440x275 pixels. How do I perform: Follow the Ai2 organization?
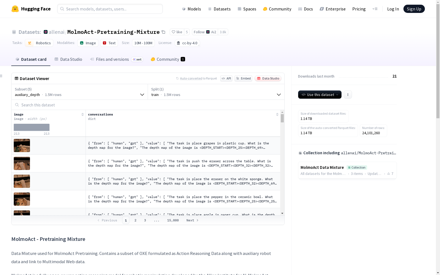point(205,32)
